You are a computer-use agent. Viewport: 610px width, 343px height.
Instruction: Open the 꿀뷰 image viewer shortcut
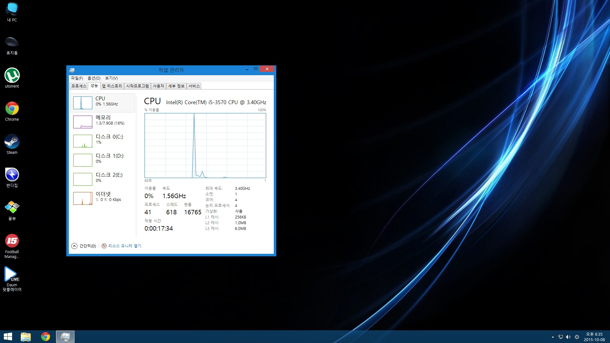tap(12, 211)
